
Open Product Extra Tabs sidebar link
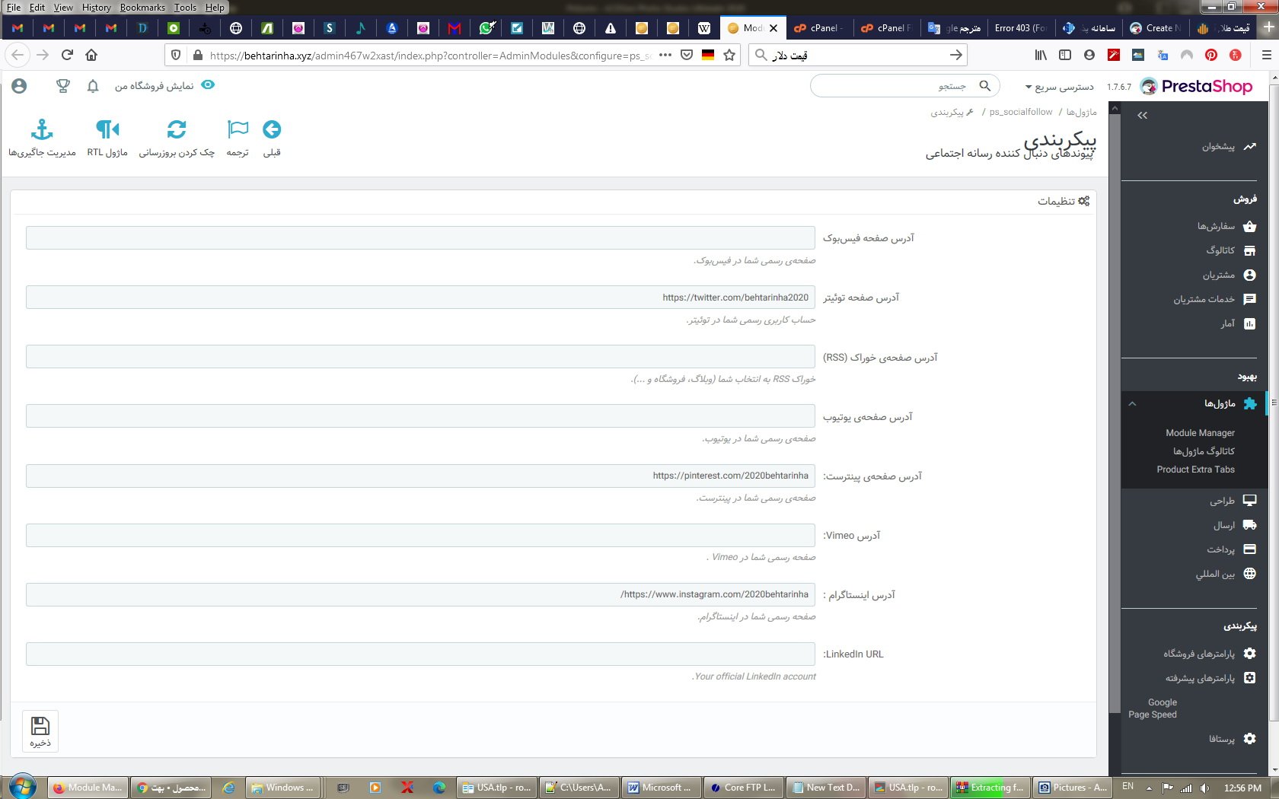1195,470
